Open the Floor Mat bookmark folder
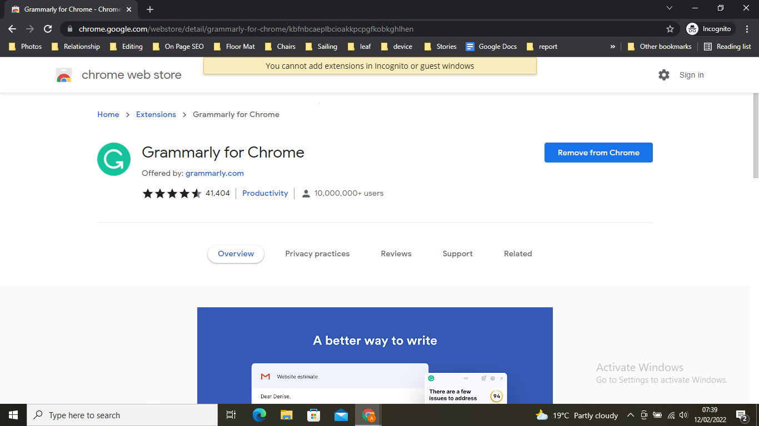759x426 pixels. [x=234, y=47]
